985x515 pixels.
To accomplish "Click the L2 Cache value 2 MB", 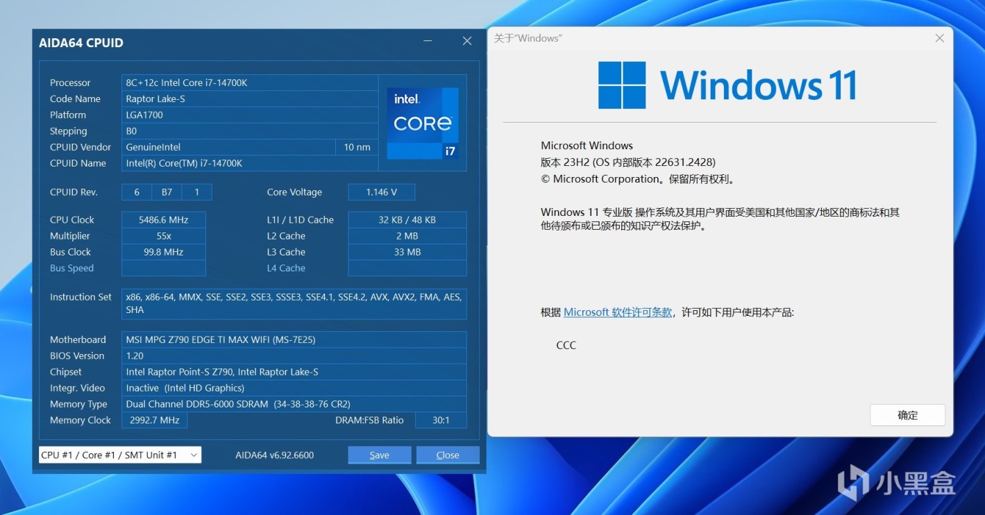I will click(407, 236).
